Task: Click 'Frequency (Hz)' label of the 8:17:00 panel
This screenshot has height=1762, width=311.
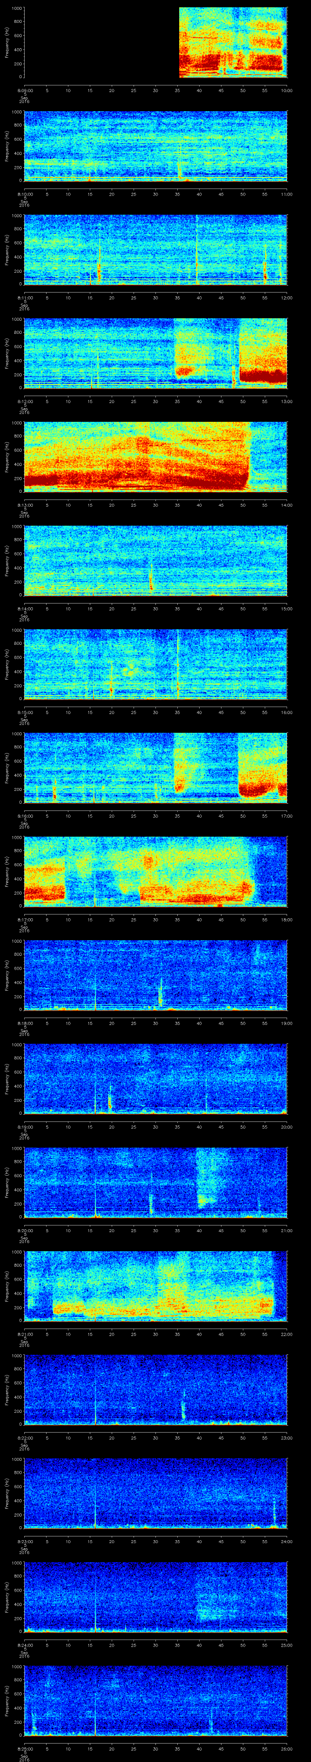Action: pos(7,871)
